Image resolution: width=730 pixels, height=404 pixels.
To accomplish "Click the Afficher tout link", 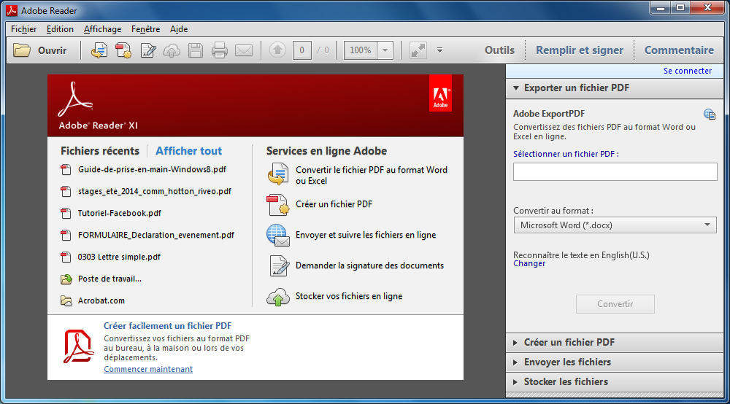I will (188, 151).
